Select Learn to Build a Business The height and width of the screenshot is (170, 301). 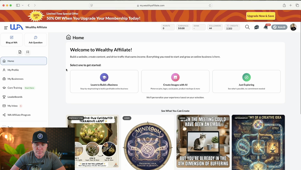tap(104, 81)
